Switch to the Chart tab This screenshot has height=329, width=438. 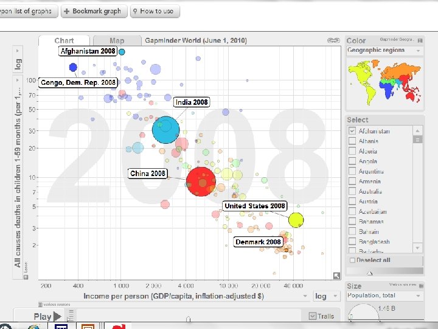(64, 41)
